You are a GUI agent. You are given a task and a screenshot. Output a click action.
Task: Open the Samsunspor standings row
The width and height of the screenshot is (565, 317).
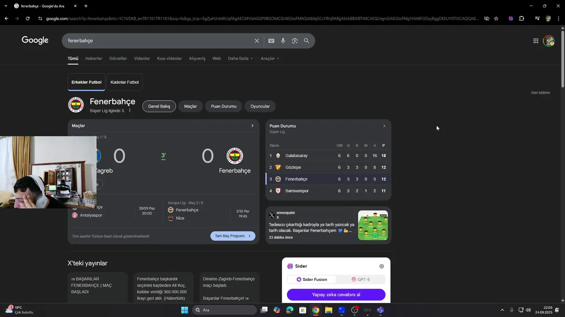coord(328,191)
